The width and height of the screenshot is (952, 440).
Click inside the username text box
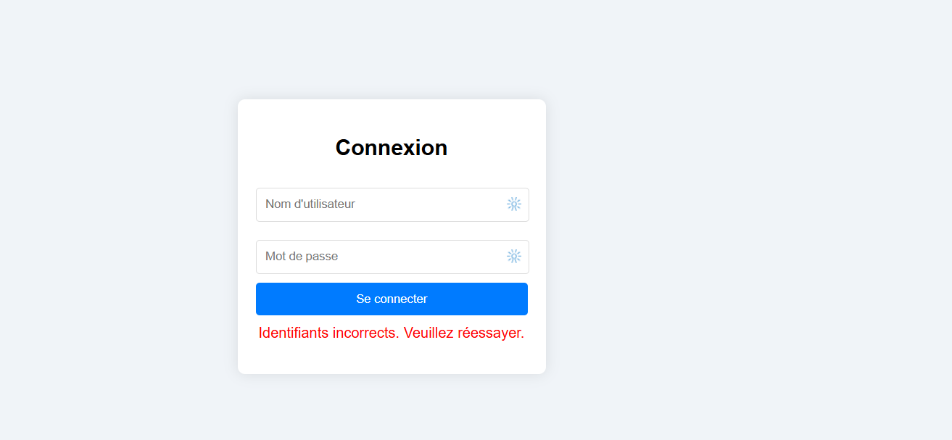click(377, 204)
